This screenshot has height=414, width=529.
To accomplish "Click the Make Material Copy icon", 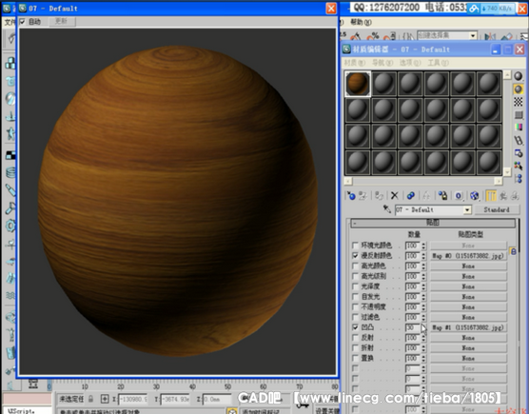I will pyautogui.click(x=410, y=196).
